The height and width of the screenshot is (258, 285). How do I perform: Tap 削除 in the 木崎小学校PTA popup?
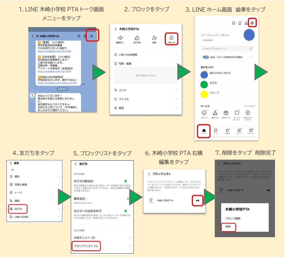(228, 227)
